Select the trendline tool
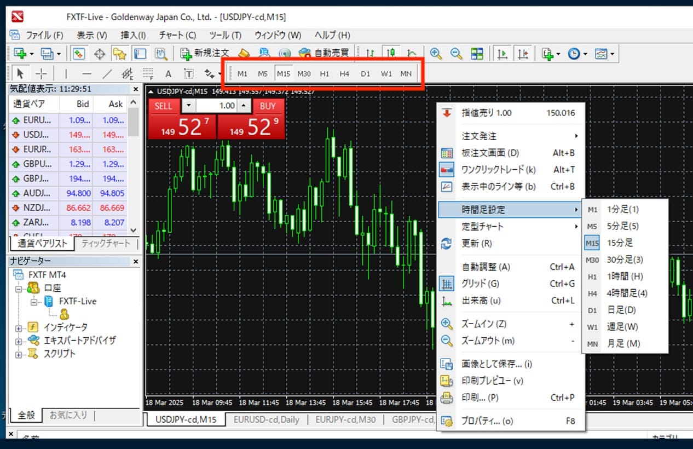The width and height of the screenshot is (693, 449). [x=107, y=73]
